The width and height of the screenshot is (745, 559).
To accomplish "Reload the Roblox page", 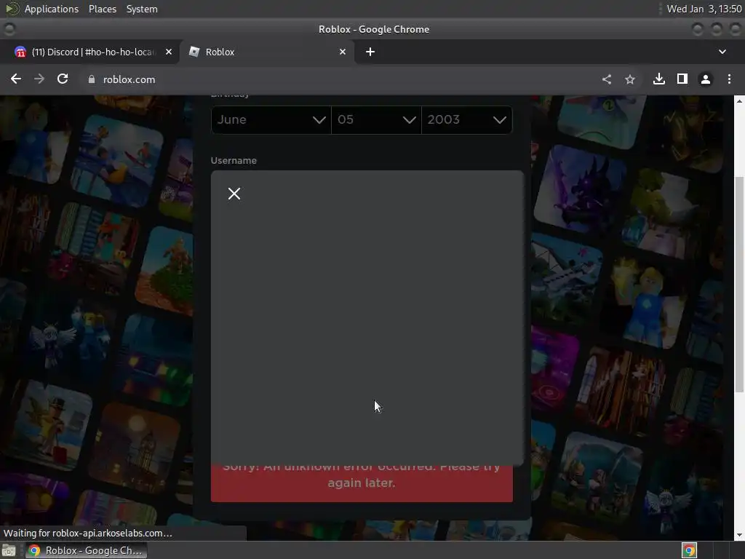I will click(x=63, y=79).
